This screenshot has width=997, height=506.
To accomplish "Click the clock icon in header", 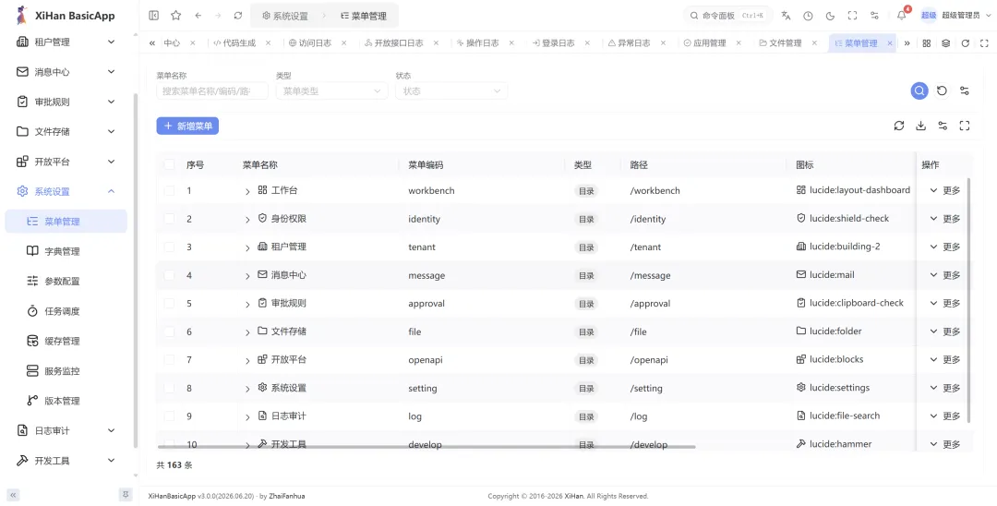I will pyautogui.click(x=808, y=16).
